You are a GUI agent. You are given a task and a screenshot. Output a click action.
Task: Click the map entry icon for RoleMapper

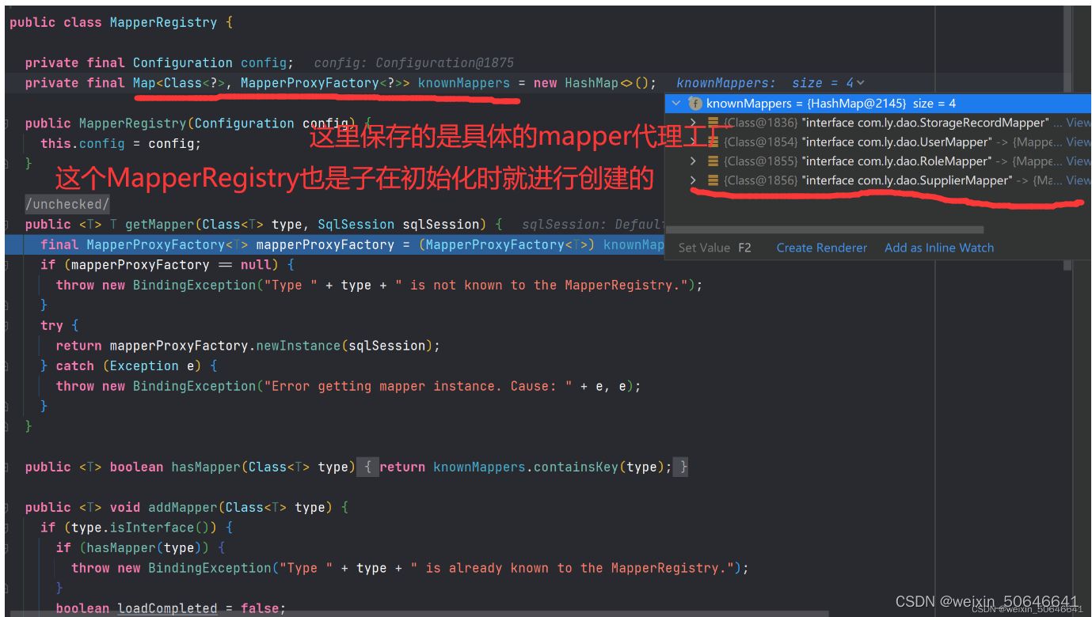pyautogui.click(x=713, y=161)
